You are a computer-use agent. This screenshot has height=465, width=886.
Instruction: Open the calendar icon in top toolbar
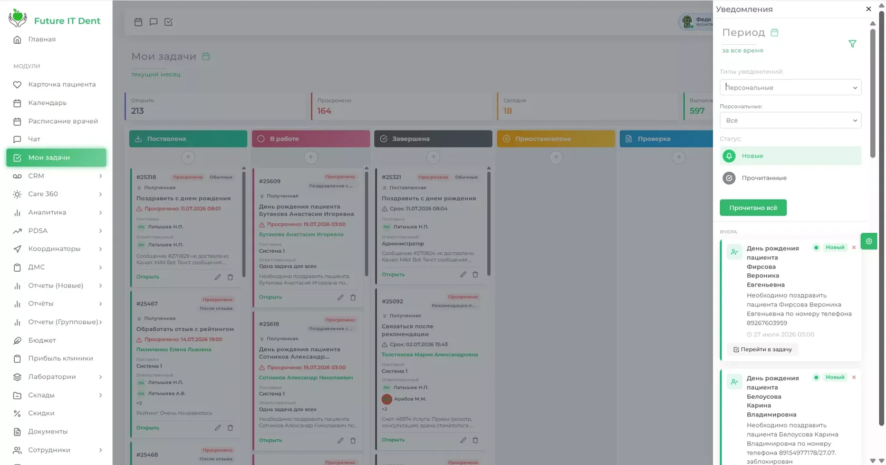(x=138, y=22)
